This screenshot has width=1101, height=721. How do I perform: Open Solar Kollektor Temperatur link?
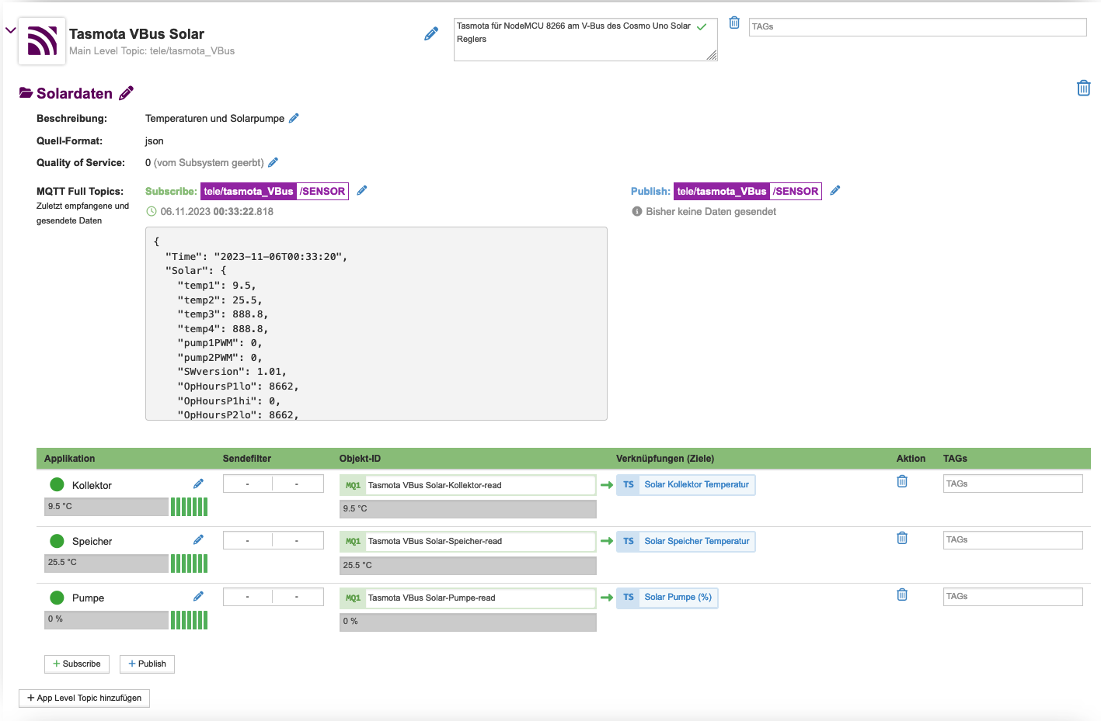click(x=696, y=484)
